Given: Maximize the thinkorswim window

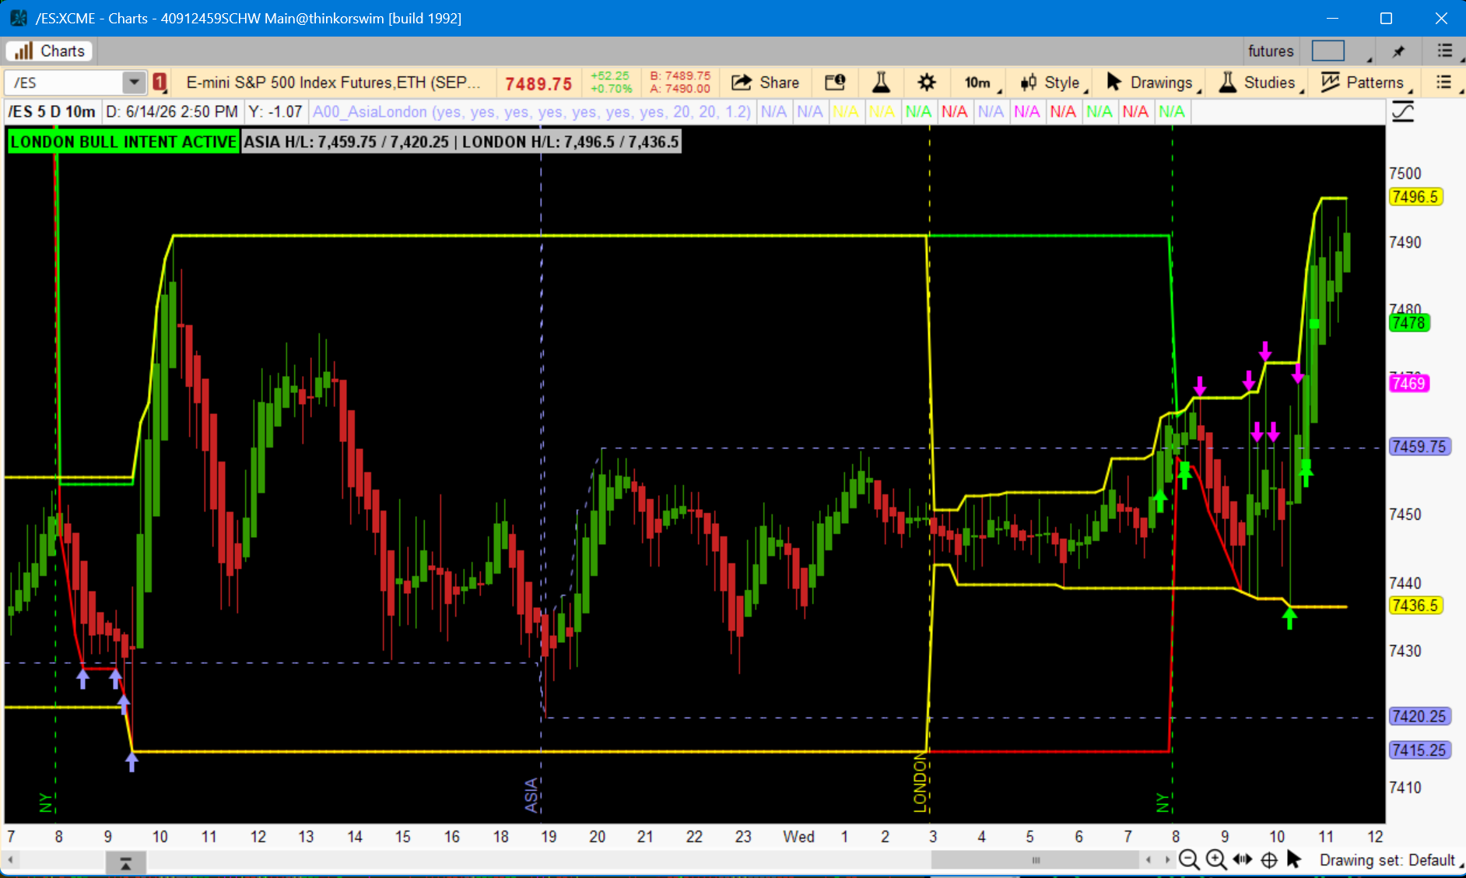Looking at the screenshot, I should (x=1386, y=18).
